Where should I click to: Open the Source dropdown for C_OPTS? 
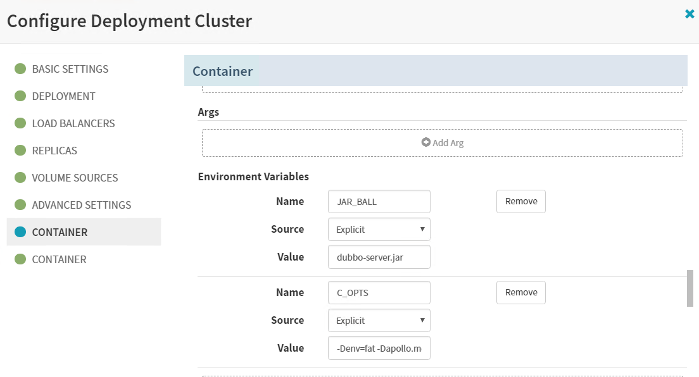(x=379, y=320)
